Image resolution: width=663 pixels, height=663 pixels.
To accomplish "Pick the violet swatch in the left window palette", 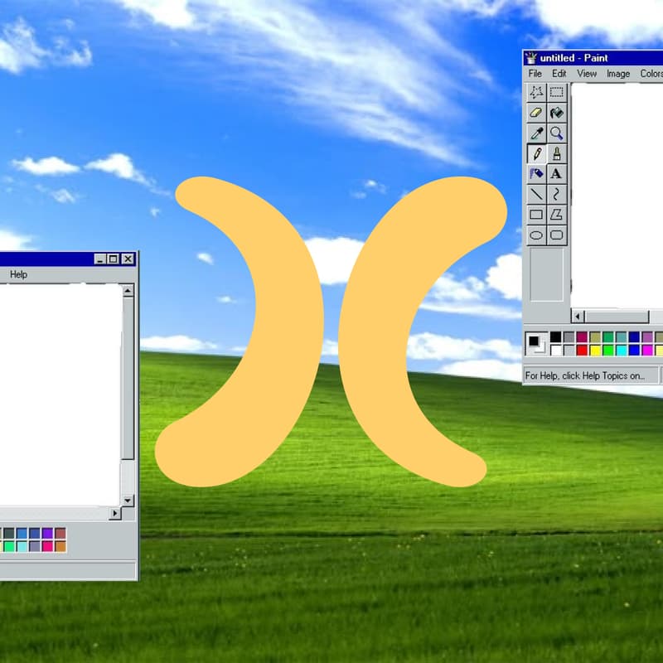I will (47, 533).
